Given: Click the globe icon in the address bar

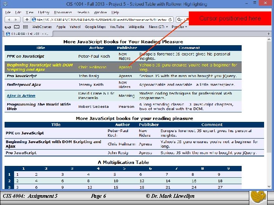Looking at the screenshot, I should pos(34,20).
